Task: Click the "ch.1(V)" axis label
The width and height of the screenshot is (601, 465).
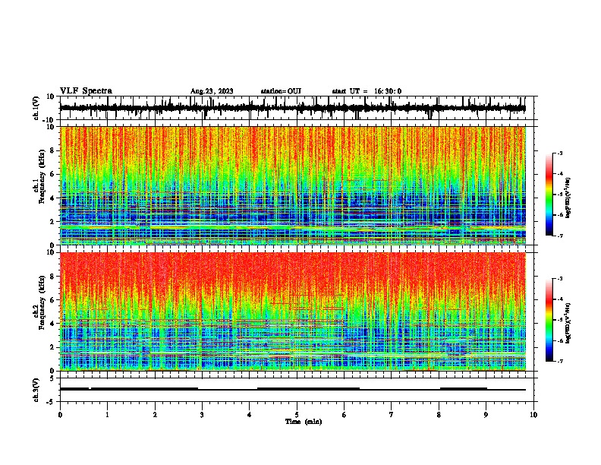Action: [x=36, y=108]
